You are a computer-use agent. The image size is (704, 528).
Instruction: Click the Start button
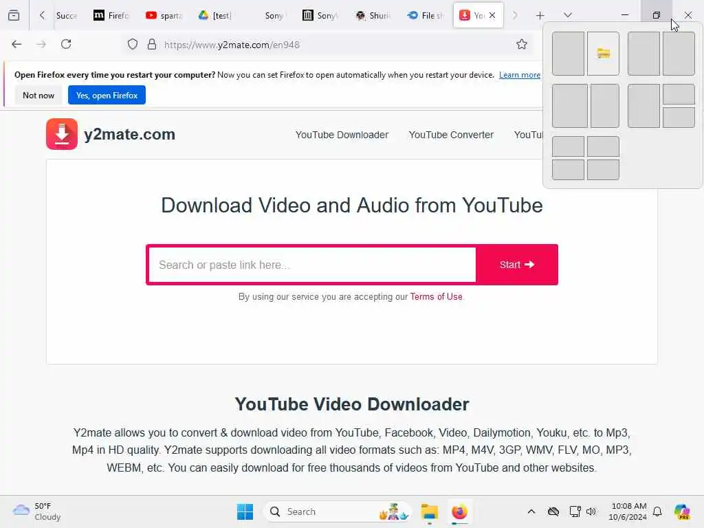[x=517, y=265]
